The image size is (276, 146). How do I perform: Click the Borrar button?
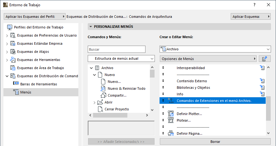coord(215,142)
